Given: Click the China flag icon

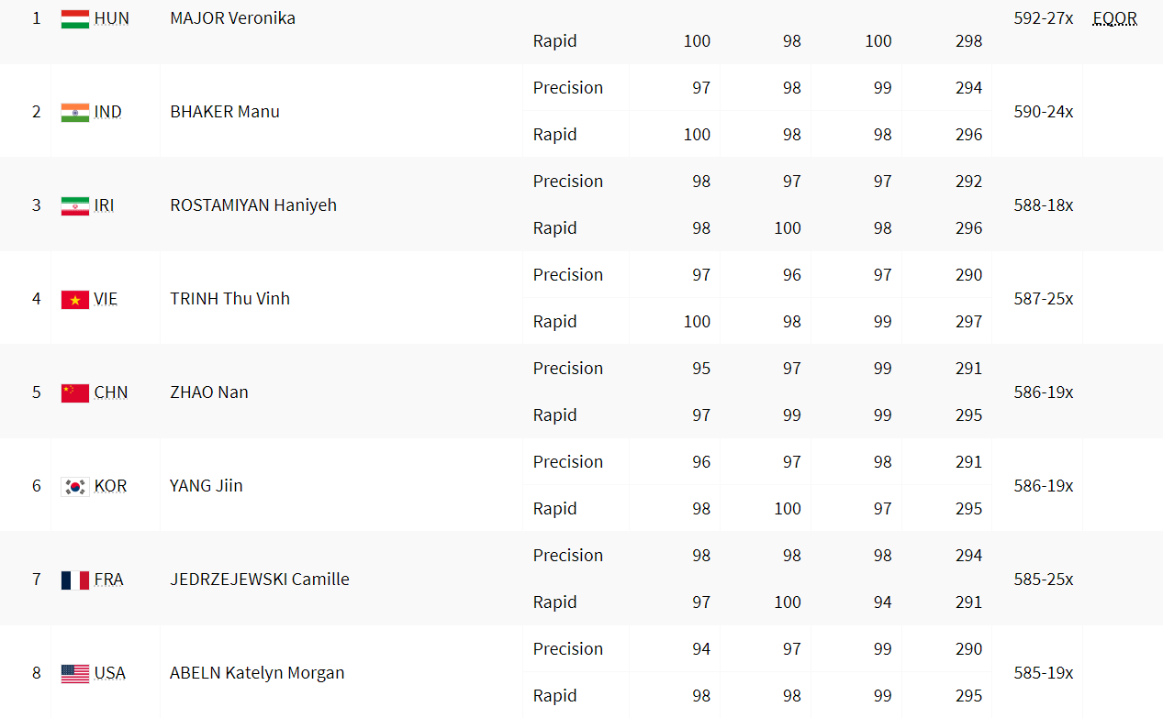Looking at the screenshot, I should click(x=75, y=393).
